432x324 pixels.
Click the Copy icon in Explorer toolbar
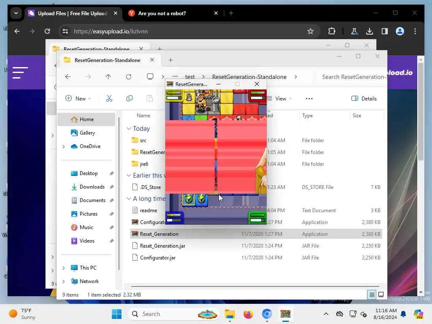click(129, 98)
